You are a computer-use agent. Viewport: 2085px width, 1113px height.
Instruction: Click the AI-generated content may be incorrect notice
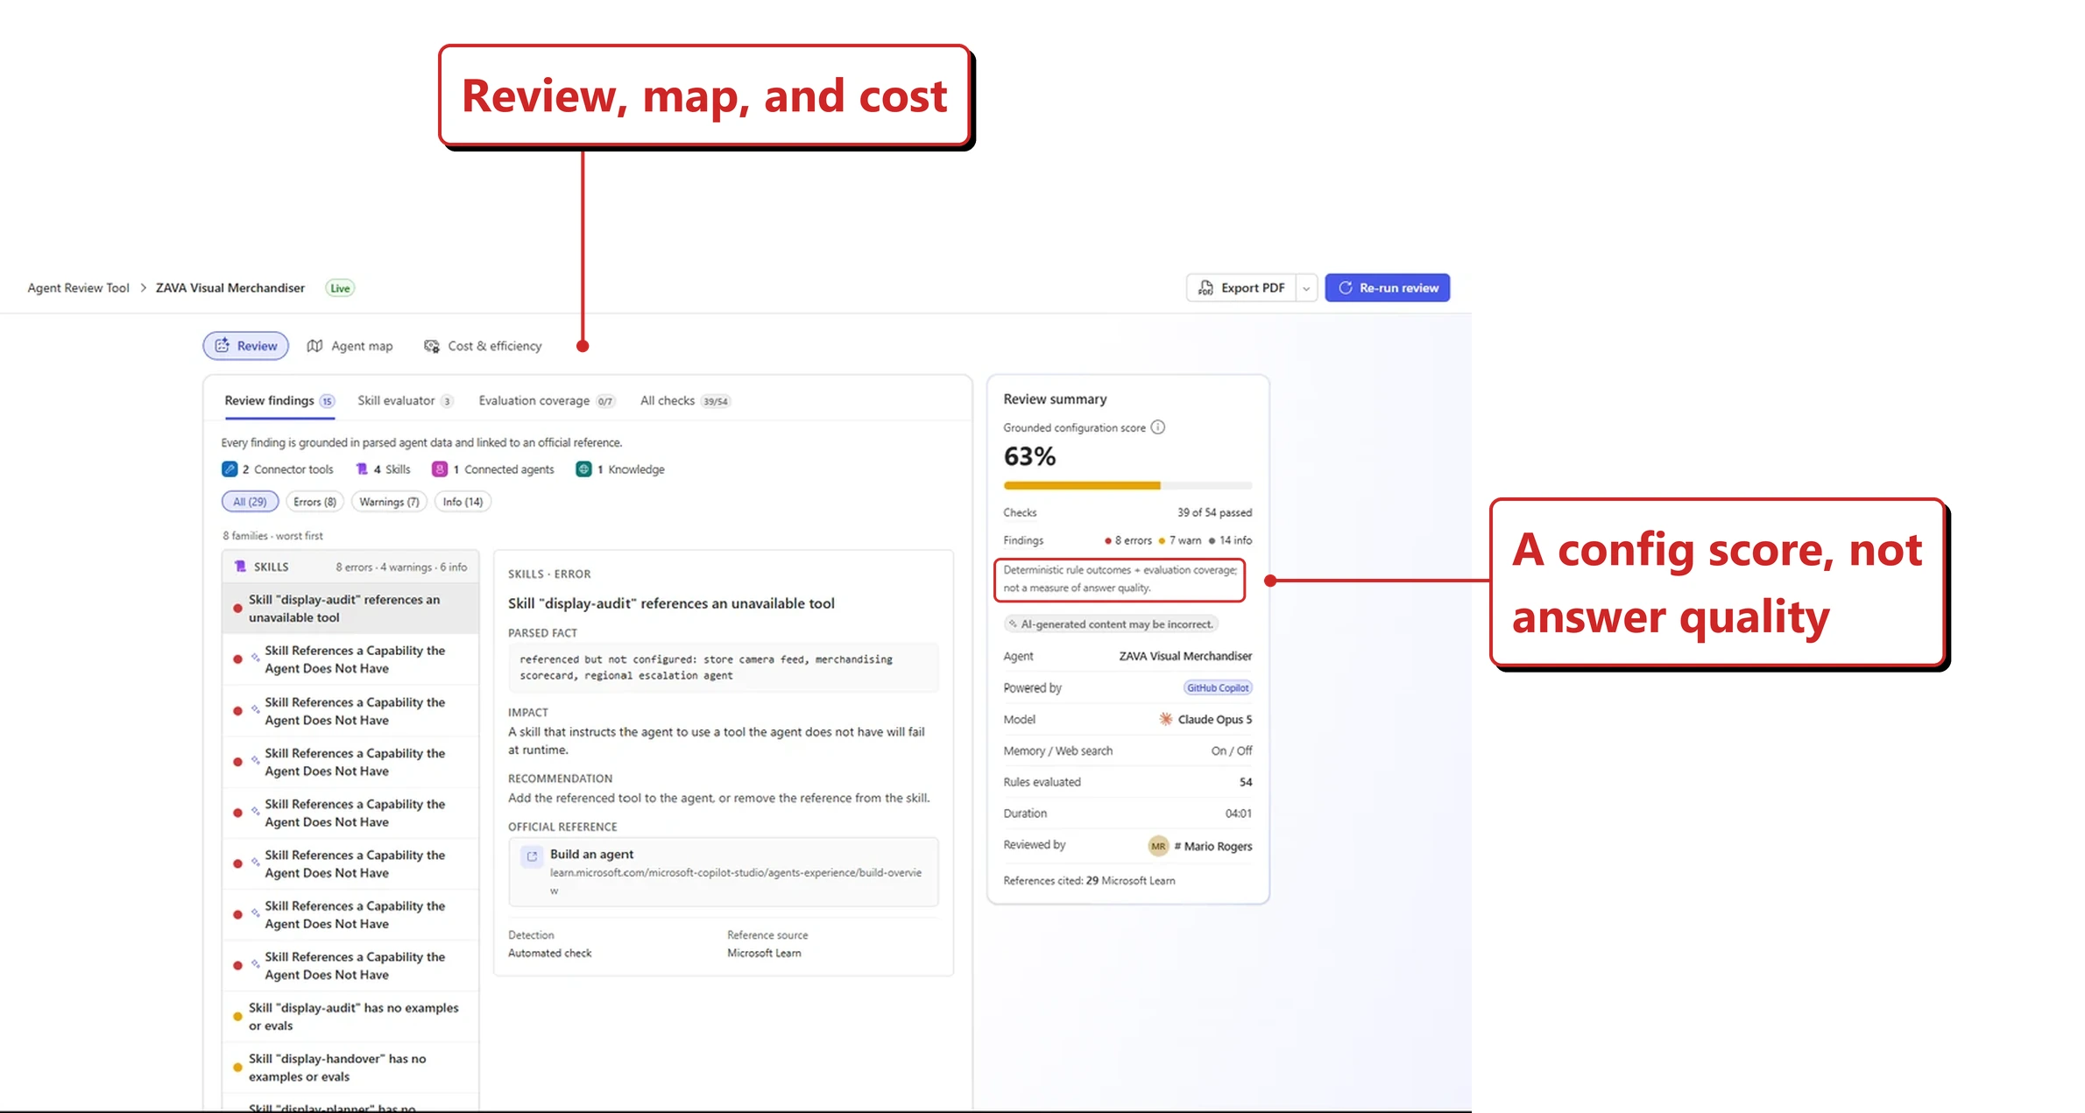(1111, 624)
